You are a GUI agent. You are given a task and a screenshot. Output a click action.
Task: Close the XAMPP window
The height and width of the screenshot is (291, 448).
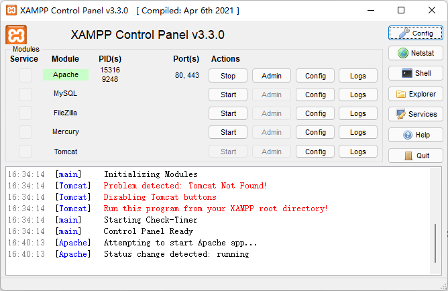coord(432,11)
